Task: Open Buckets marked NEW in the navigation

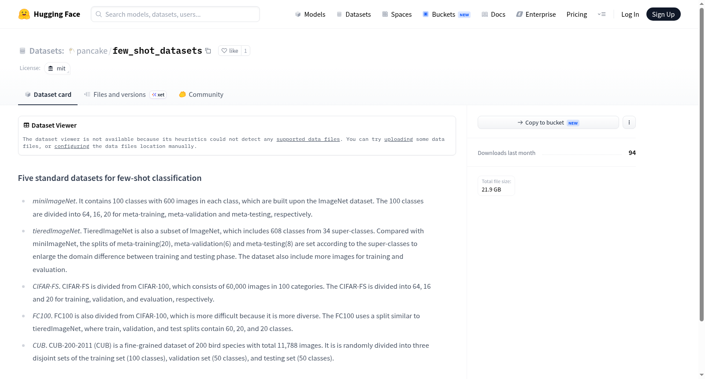Action: [446, 14]
